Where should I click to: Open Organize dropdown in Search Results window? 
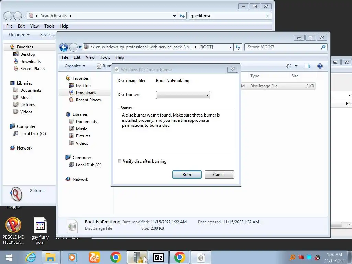coord(19,35)
